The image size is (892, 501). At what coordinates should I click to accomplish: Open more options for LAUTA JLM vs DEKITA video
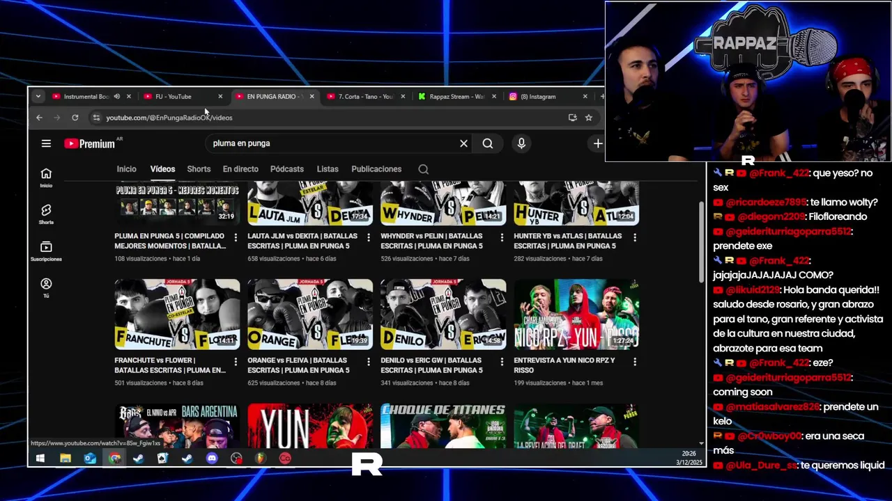(x=369, y=237)
